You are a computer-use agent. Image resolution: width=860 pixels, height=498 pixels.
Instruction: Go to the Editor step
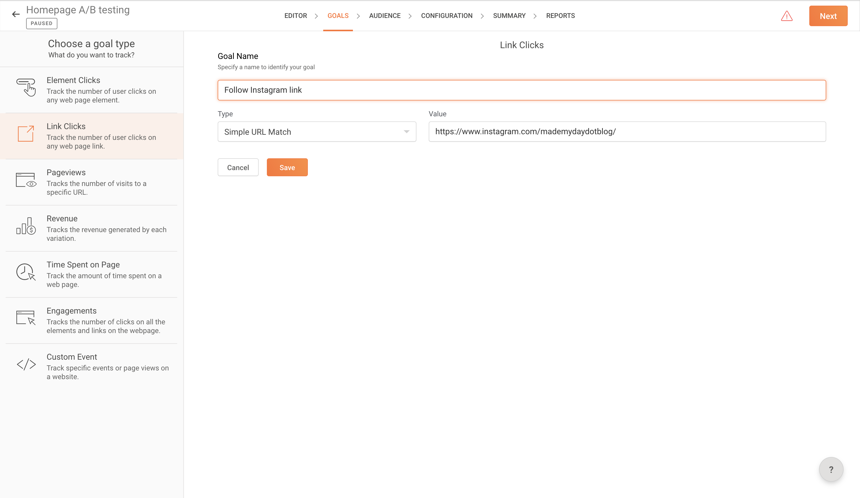(296, 16)
